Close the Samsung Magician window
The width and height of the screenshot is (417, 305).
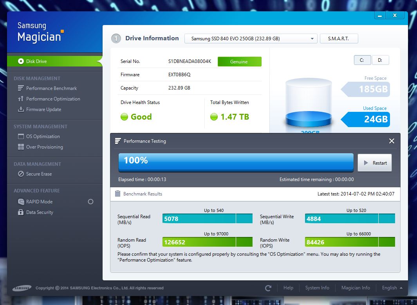click(x=395, y=15)
